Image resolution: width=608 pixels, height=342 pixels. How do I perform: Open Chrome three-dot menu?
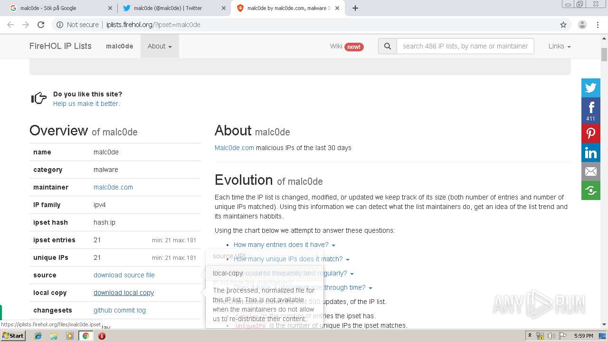(x=597, y=25)
